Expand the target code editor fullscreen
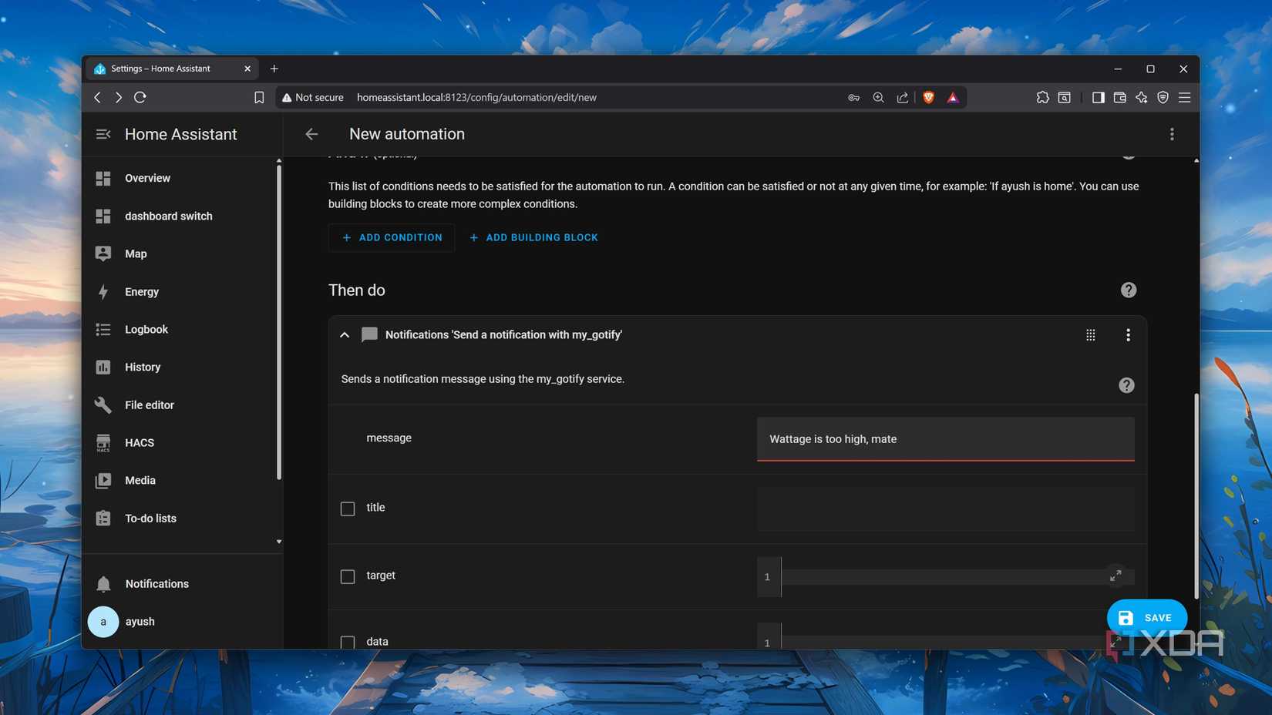This screenshot has width=1272, height=715. coord(1116,576)
